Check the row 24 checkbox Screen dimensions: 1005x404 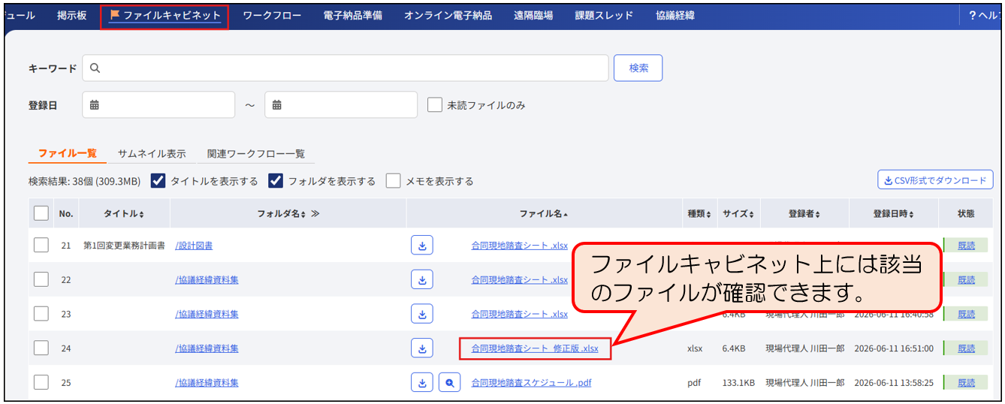(41, 348)
